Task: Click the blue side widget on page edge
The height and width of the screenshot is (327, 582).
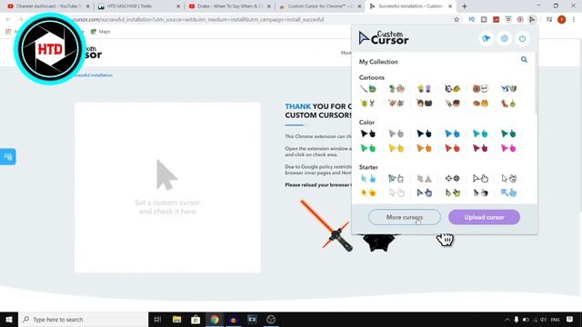Action: 8,156
